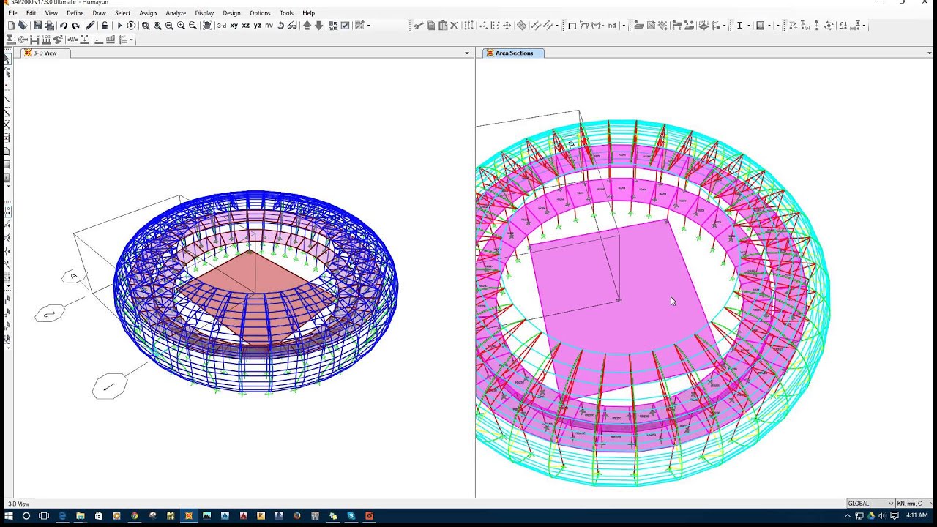
Task: Open the Define menu
Action: click(75, 13)
